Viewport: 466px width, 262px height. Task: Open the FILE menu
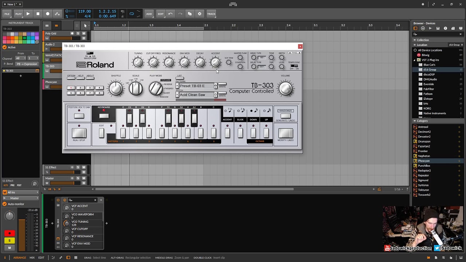click(7, 14)
